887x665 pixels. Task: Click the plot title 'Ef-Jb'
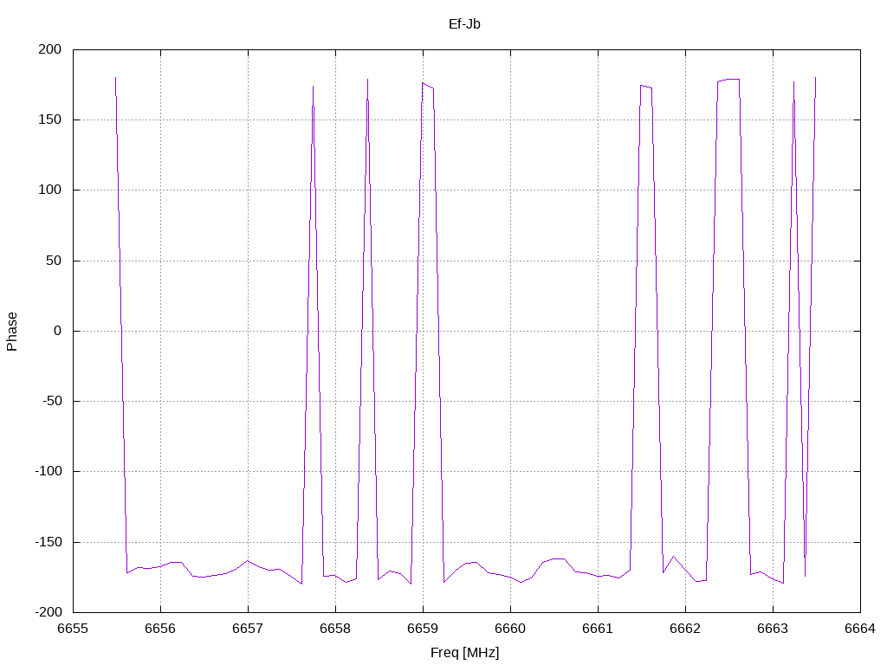(464, 23)
